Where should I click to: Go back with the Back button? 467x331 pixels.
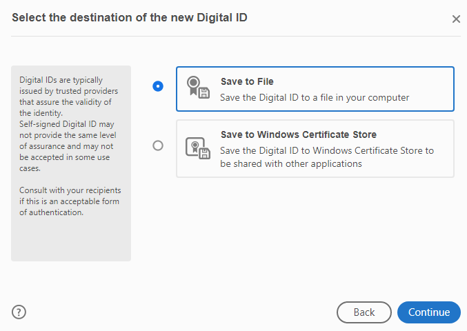(364, 312)
